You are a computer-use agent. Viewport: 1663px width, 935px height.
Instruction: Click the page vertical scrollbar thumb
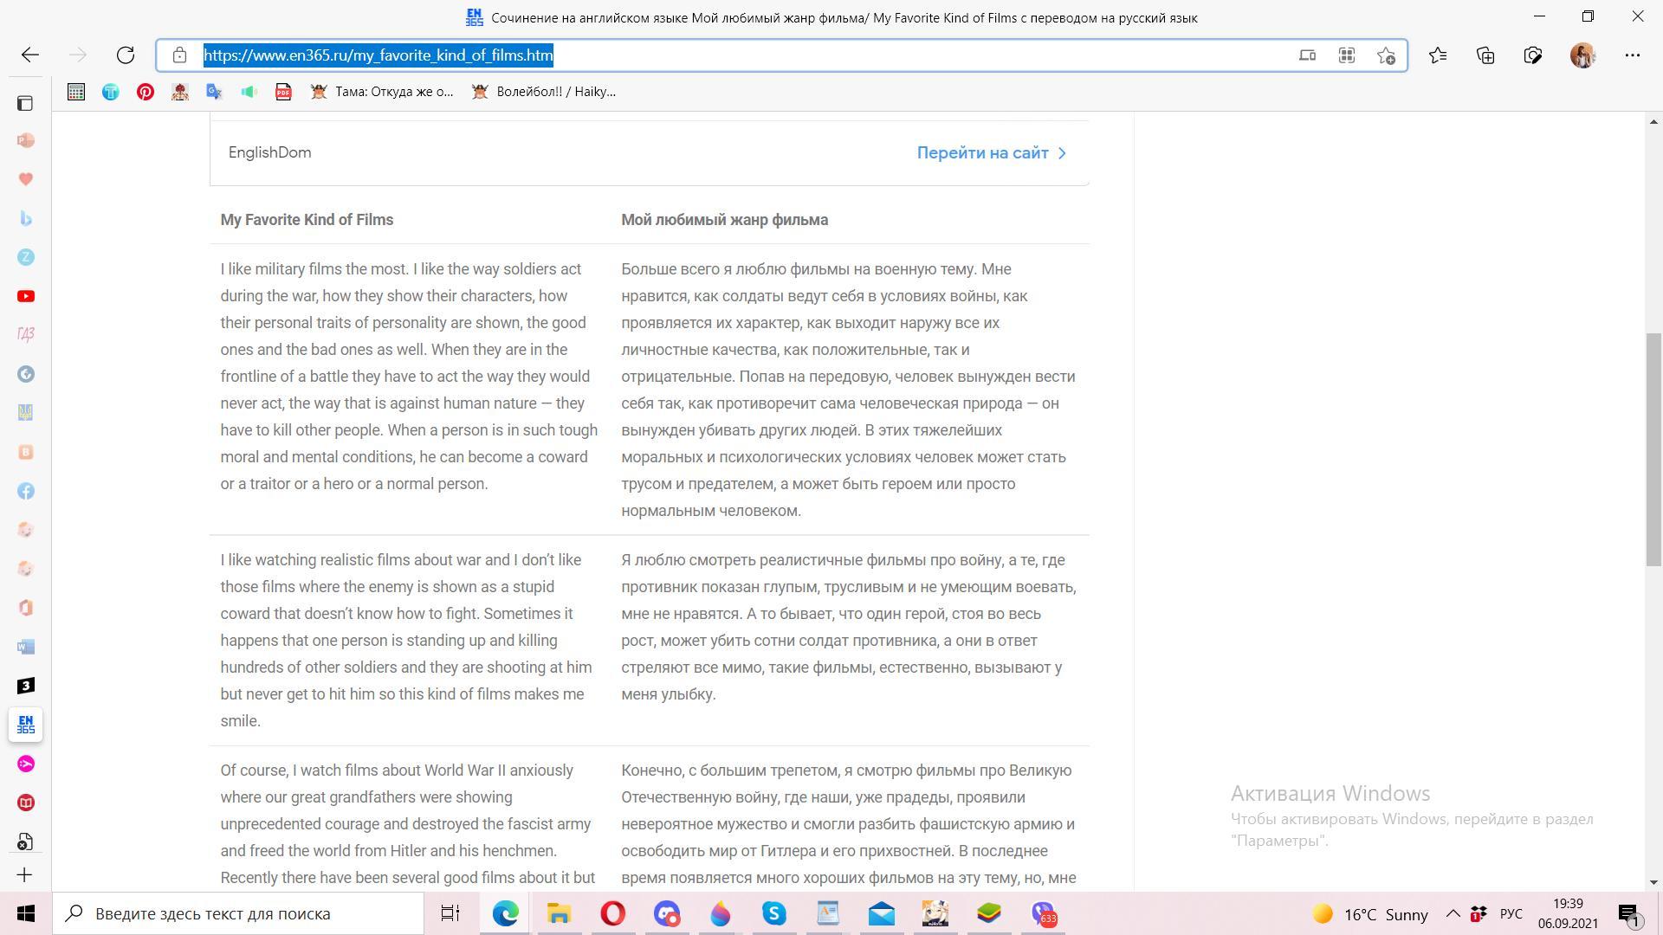pyautogui.click(x=1653, y=450)
